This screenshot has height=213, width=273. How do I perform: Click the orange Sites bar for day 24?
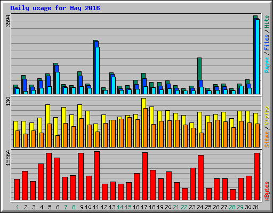[202, 140]
